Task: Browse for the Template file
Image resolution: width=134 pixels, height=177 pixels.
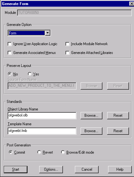Action: point(91,131)
